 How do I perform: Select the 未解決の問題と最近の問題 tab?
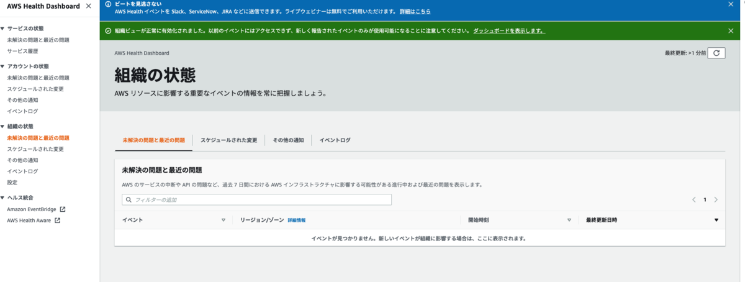154,140
